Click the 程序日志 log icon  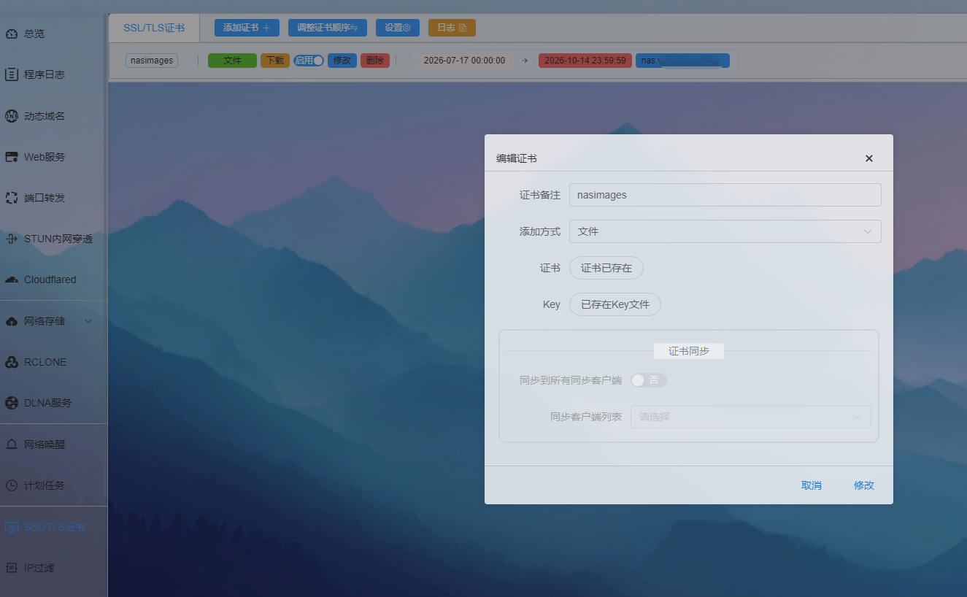click(x=11, y=74)
